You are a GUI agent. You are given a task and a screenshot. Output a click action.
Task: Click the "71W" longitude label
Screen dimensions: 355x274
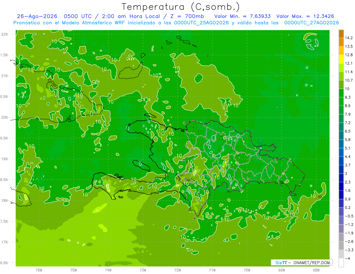[212, 270]
